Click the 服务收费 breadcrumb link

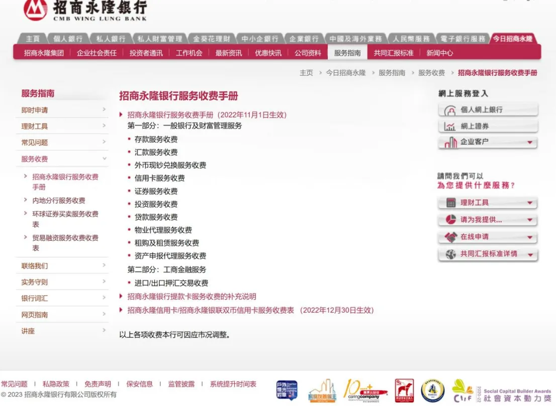point(431,73)
